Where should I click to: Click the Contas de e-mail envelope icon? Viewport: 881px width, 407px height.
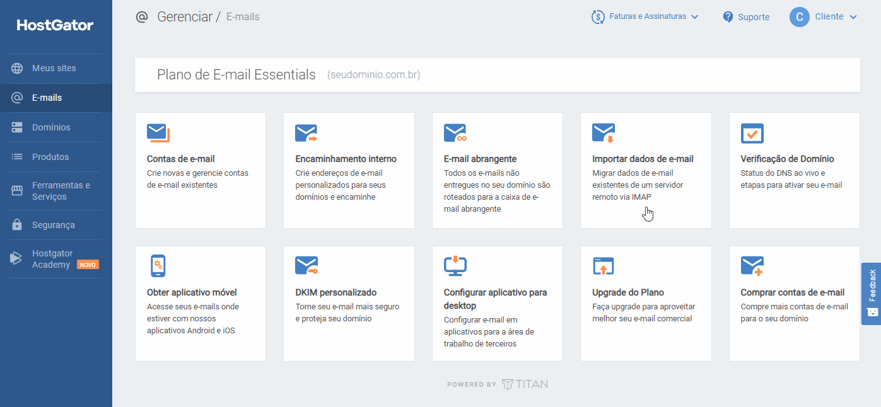pos(158,132)
